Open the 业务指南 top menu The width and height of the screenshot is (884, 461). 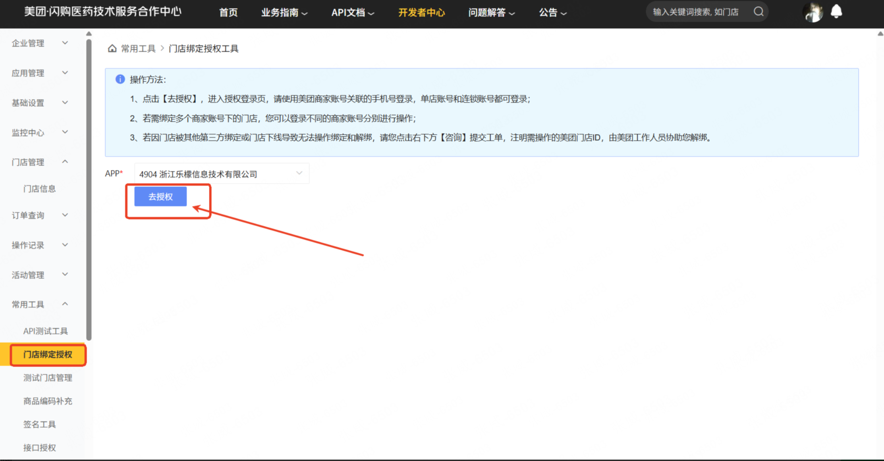click(x=284, y=13)
